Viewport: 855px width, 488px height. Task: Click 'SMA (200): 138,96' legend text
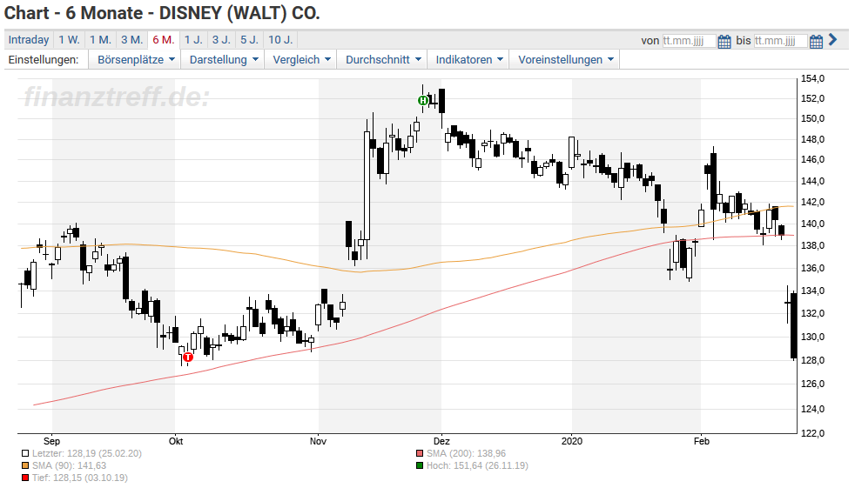466,453
